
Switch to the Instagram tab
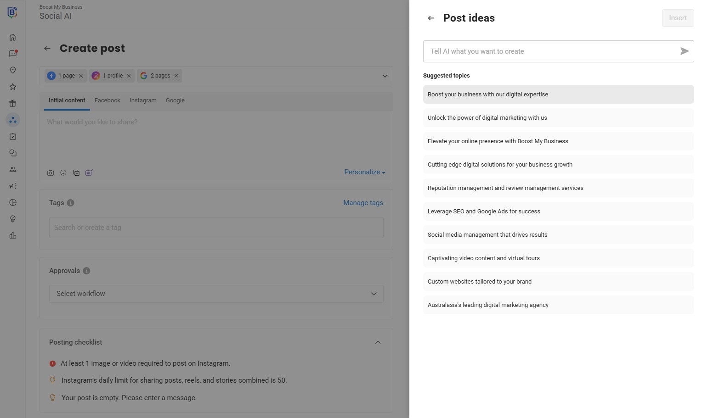[x=143, y=100]
